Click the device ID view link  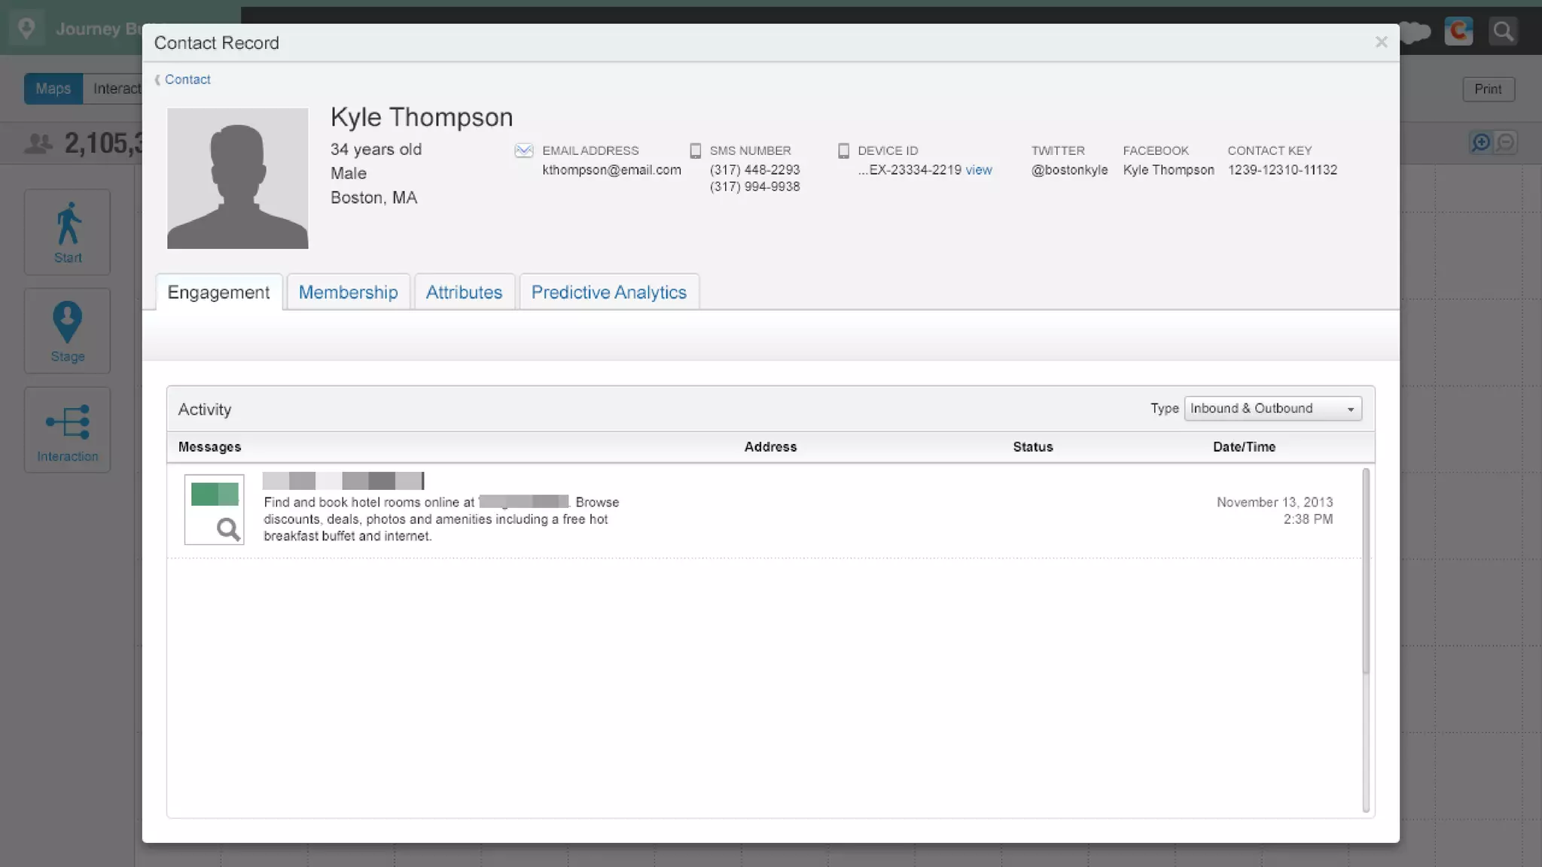coord(978,170)
